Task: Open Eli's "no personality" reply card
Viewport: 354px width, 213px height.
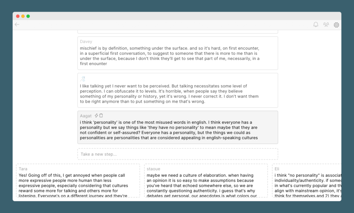Action: coord(307,181)
